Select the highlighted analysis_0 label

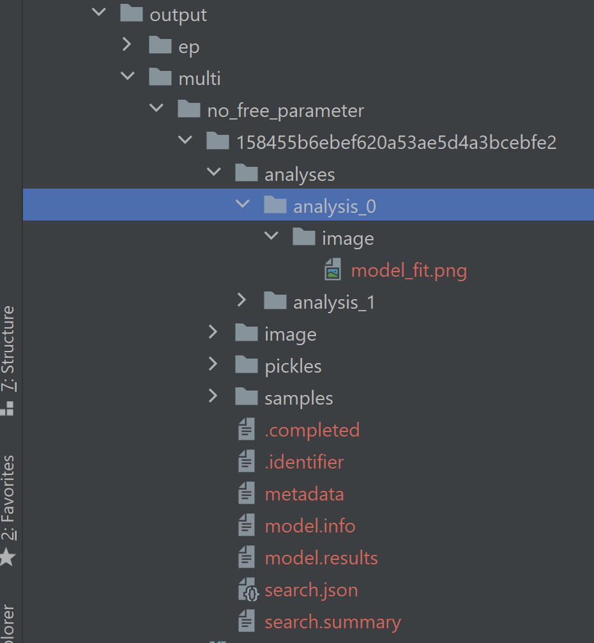(x=334, y=206)
